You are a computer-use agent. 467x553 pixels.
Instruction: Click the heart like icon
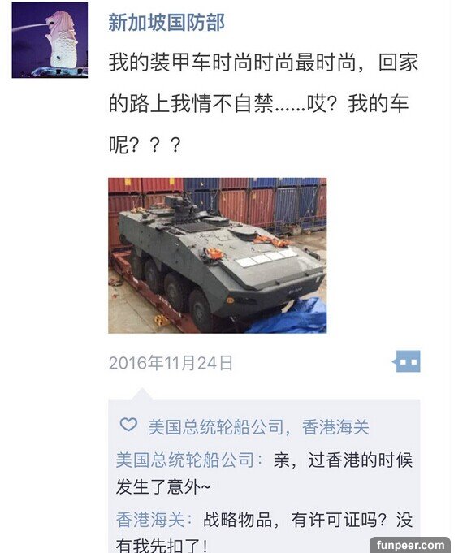coord(128,424)
